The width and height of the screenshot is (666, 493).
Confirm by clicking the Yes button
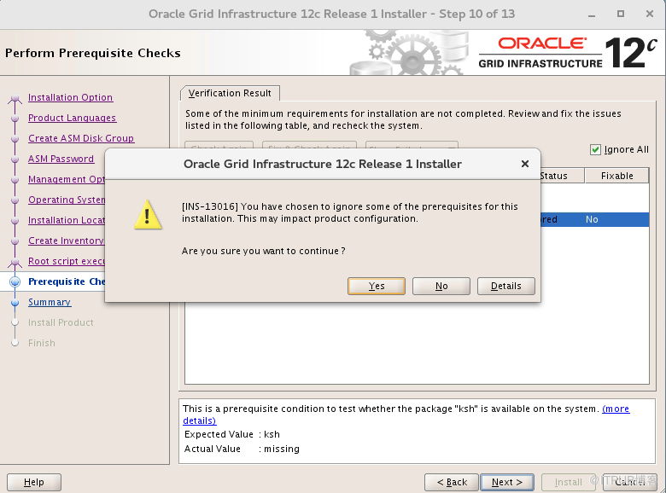point(377,286)
